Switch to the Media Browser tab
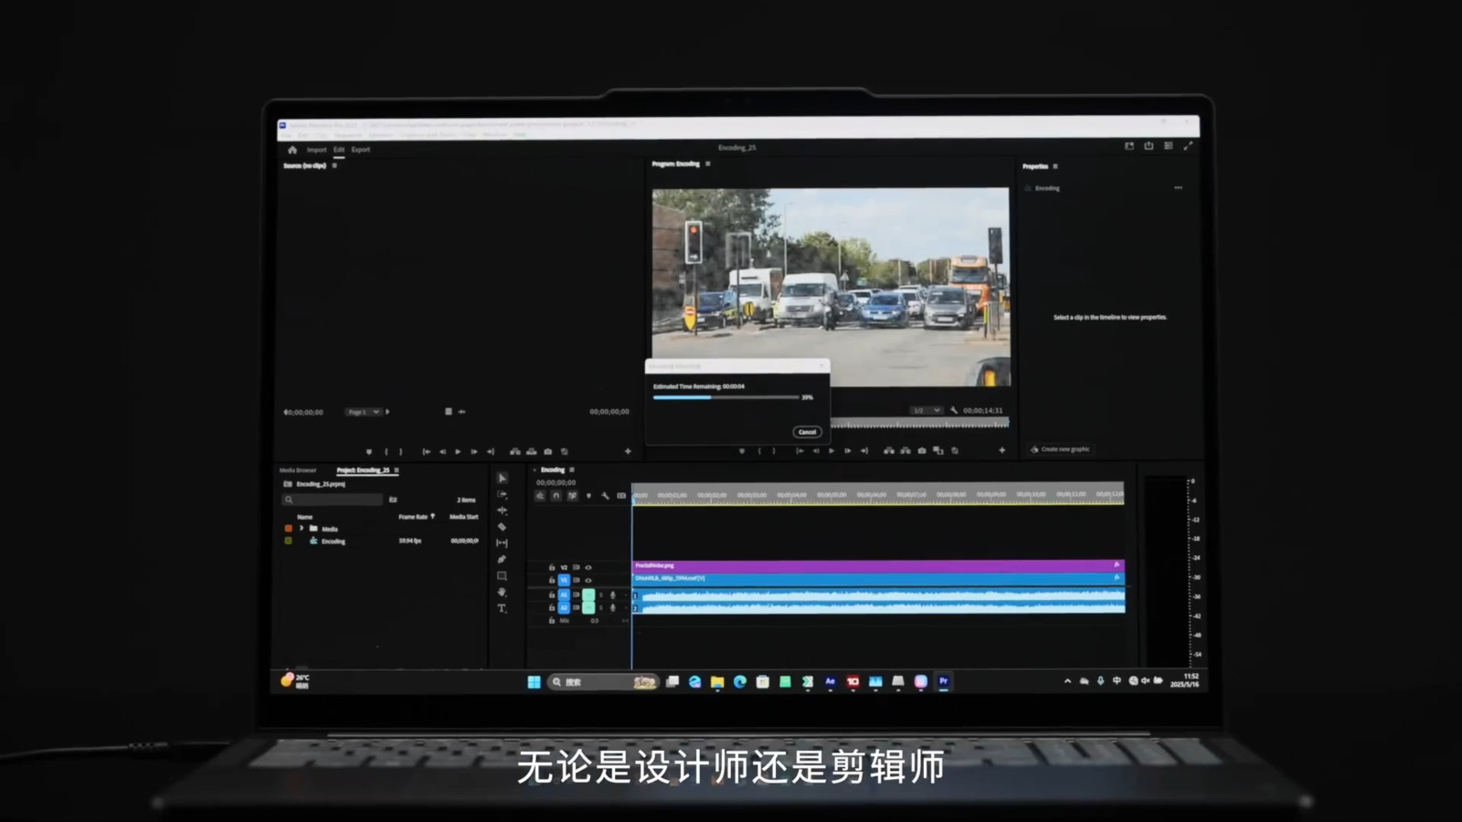1462x822 pixels. pyautogui.click(x=298, y=470)
